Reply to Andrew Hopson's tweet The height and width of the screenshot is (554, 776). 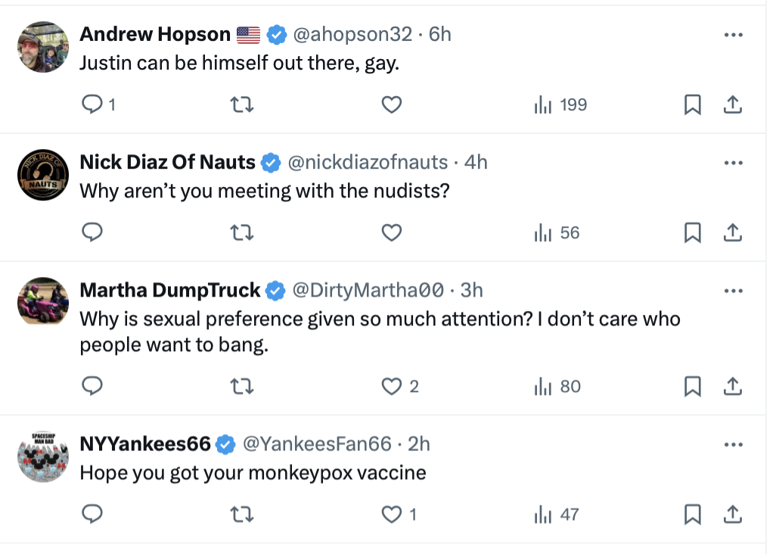tap(92, 105)
